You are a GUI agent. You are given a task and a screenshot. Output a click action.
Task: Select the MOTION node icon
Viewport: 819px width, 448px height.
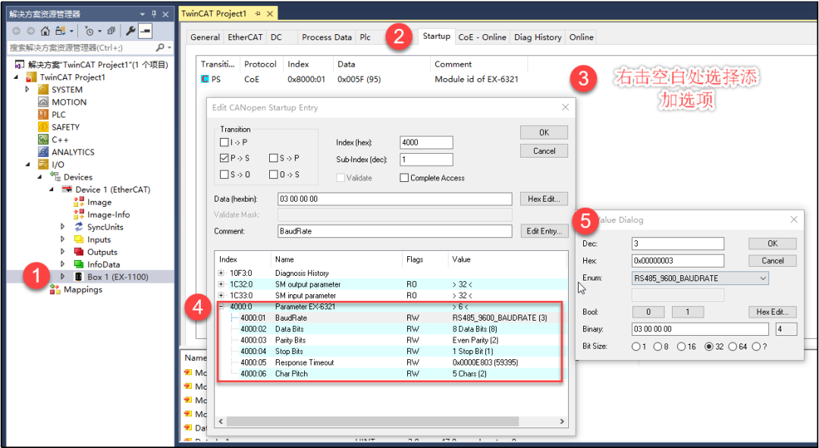(x=43, y=102)
